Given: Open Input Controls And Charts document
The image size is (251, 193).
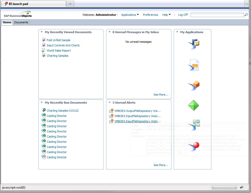Looking at the screenshot, I should (63, 45).
